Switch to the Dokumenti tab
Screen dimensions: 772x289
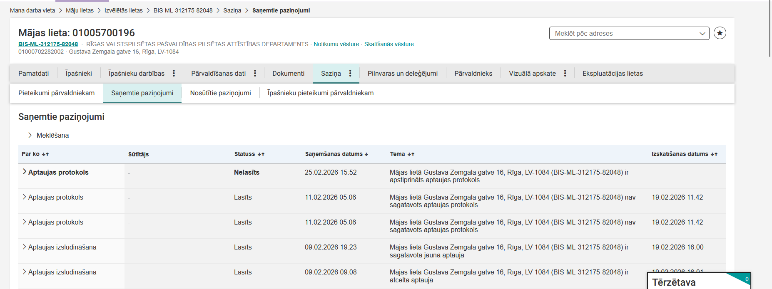coord(288,74)
